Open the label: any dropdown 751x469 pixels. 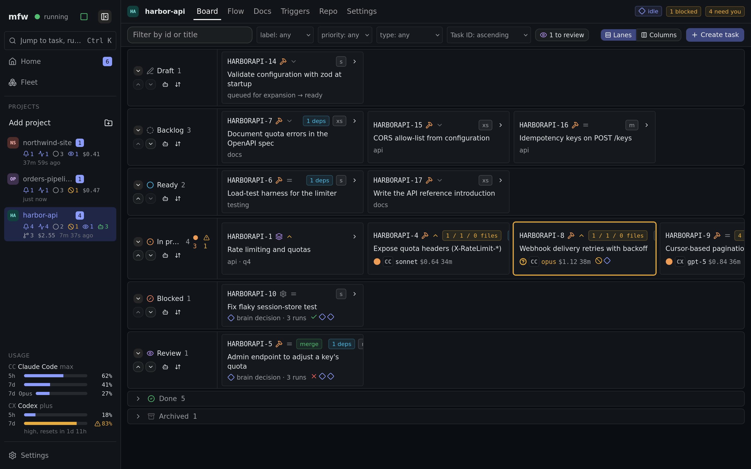pos(285,35)
